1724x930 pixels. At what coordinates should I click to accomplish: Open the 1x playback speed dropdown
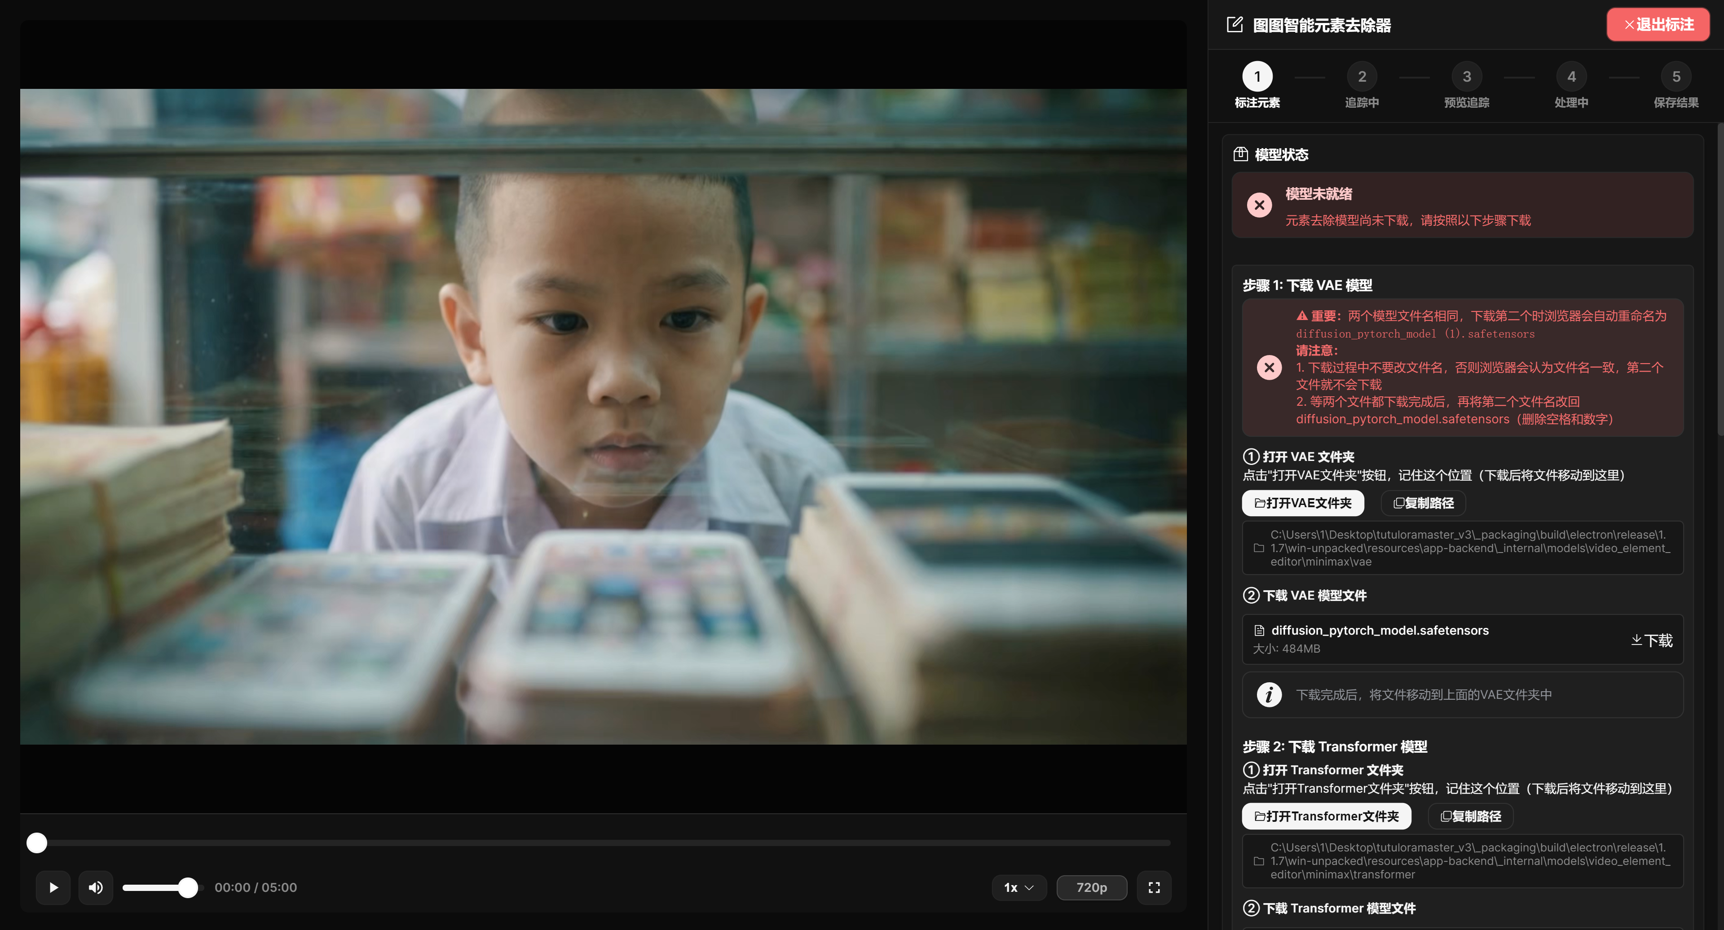coord(1019,887)
